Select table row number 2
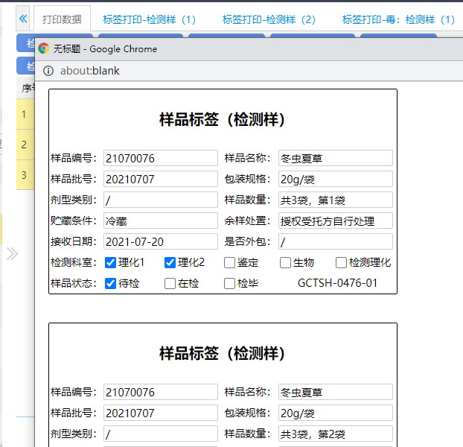 (25, 145)
